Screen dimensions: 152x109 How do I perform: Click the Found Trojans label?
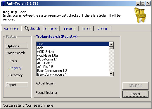(46, 93)
